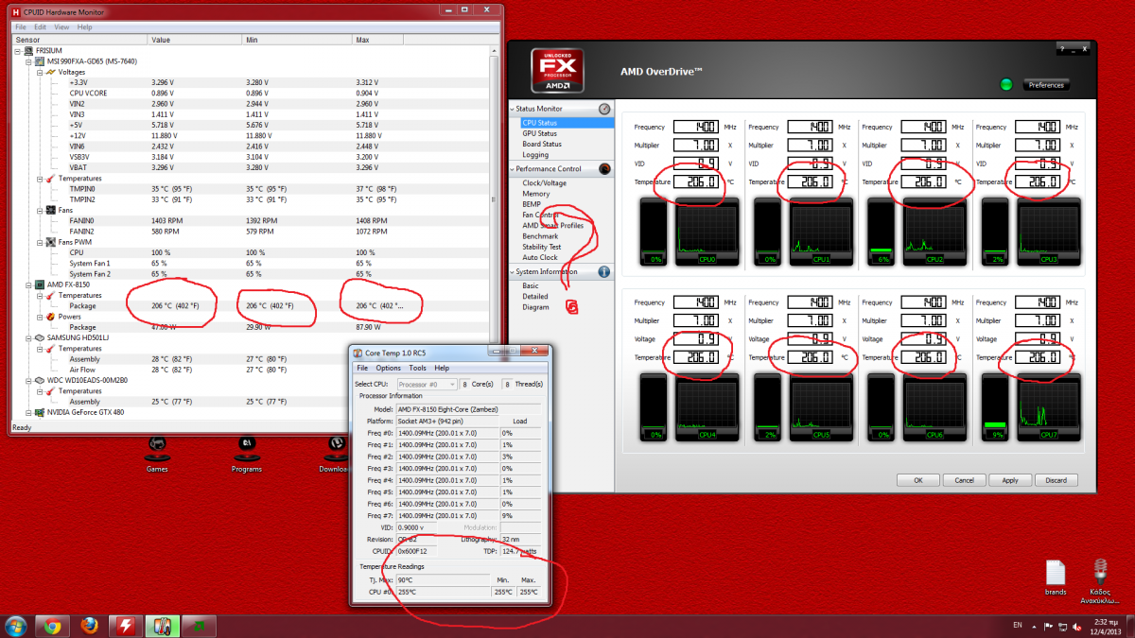This screenshot has height=638, width=1135.
Task: Open the Windows Start menu
Action: [15, 626]
